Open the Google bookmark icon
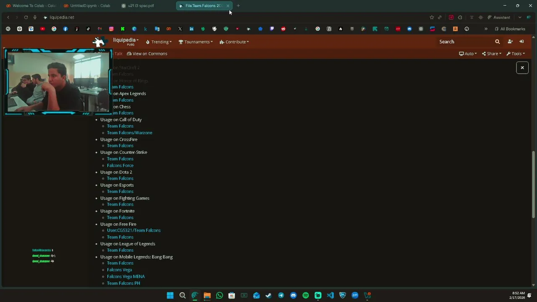537x302 pixels. (x=54, y=29)
